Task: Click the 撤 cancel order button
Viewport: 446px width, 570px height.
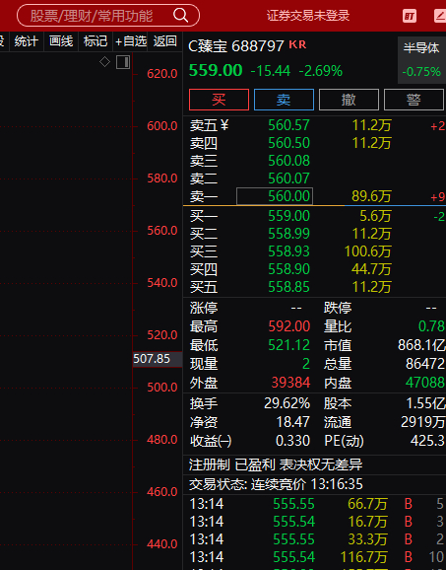Action: click(x=349, y=100)
